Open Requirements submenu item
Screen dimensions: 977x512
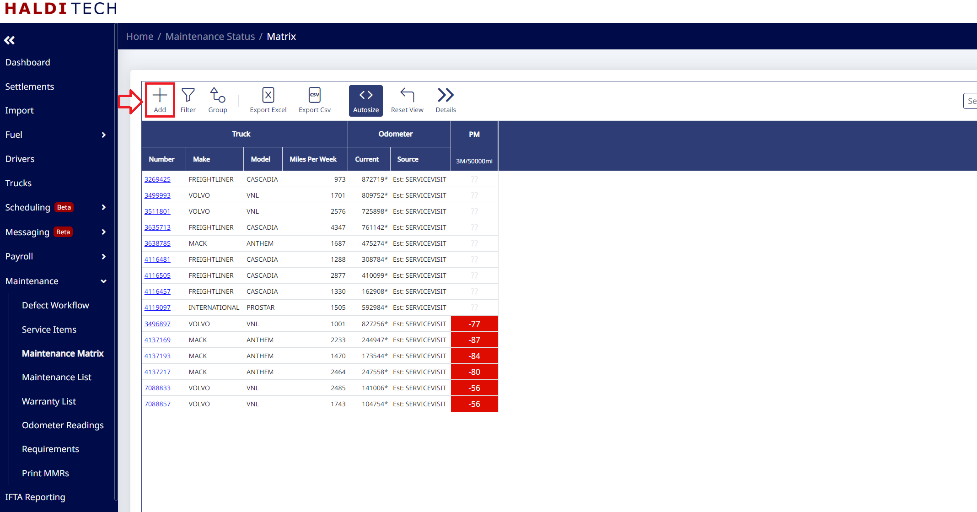(50, 449)
